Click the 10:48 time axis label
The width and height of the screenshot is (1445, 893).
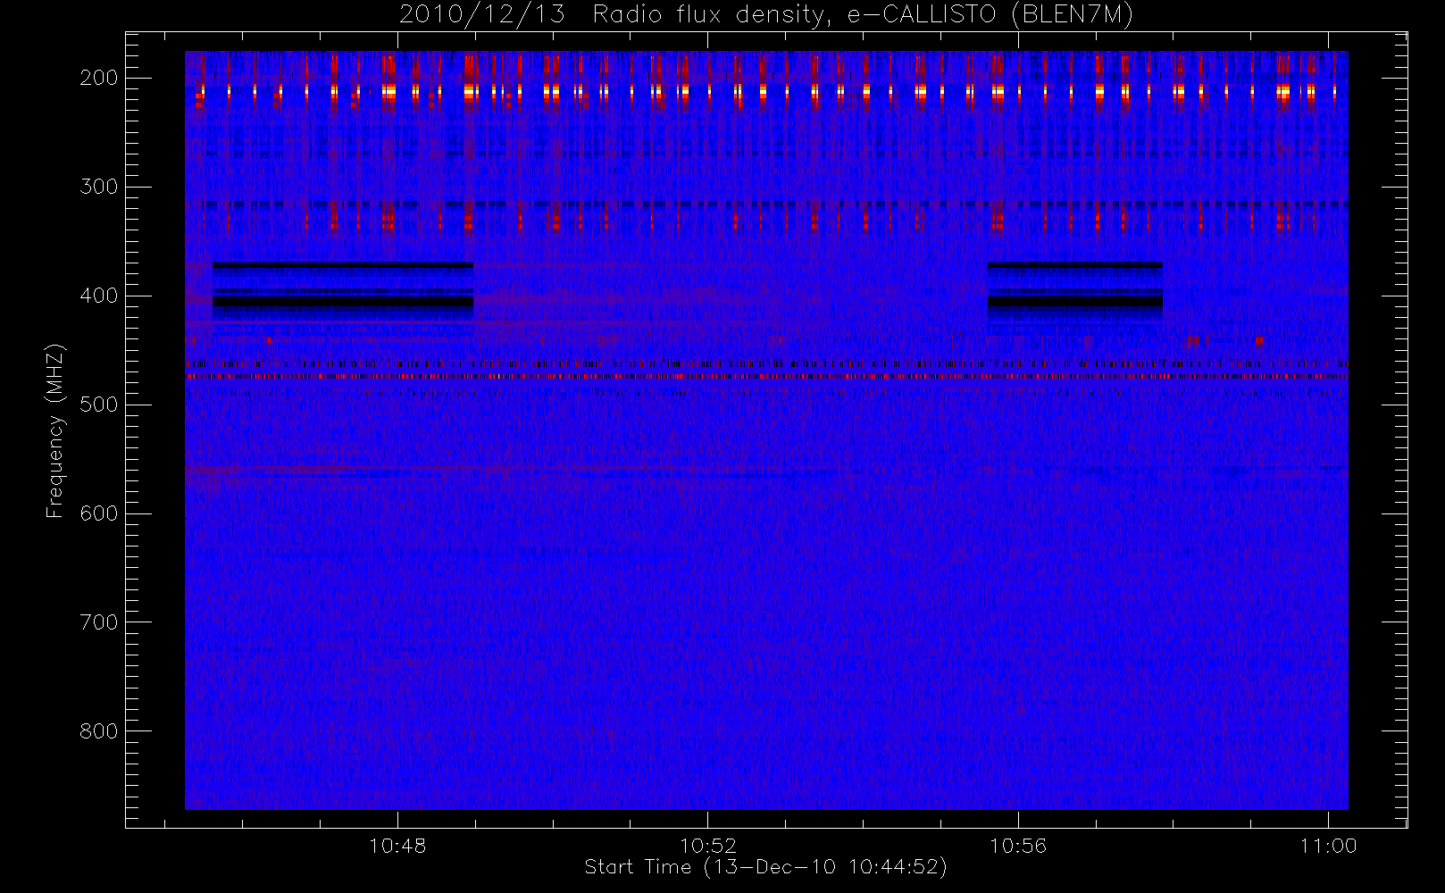[397, 846]
